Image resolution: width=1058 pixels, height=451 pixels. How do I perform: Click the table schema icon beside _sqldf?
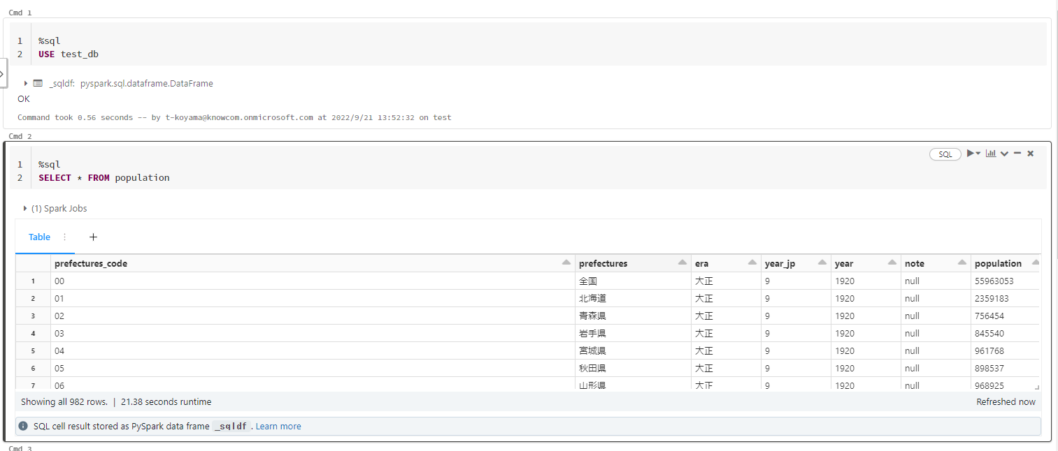point(37,83)
